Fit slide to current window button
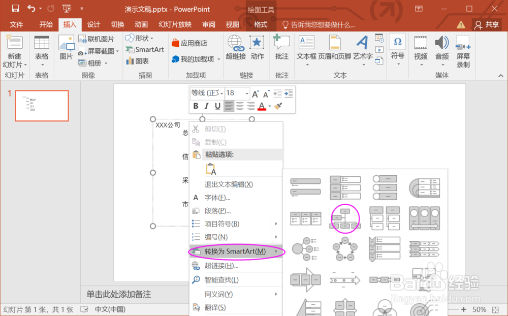 (x=495, y=309)
